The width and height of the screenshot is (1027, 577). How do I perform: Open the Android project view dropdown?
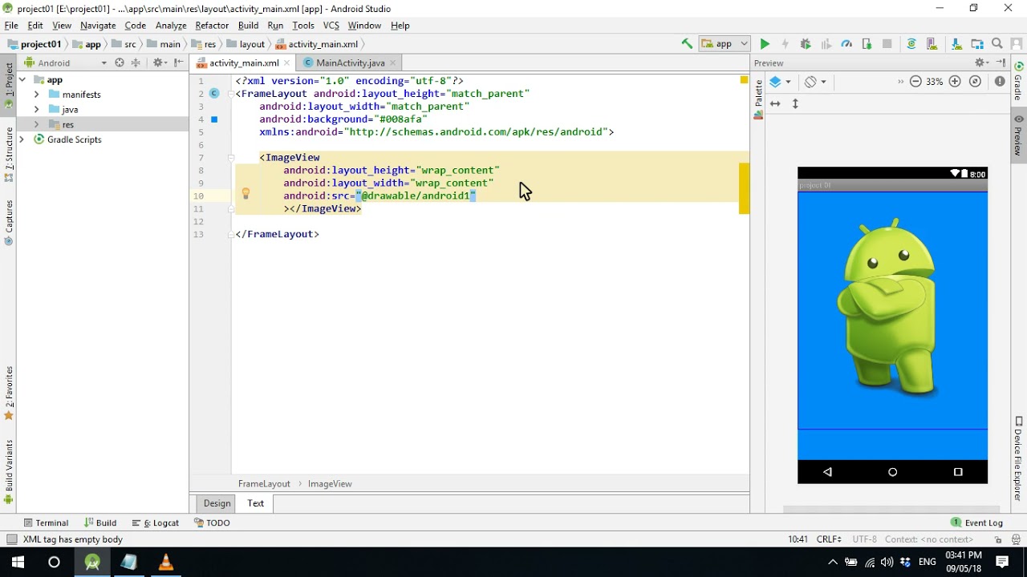click(66, 63)
